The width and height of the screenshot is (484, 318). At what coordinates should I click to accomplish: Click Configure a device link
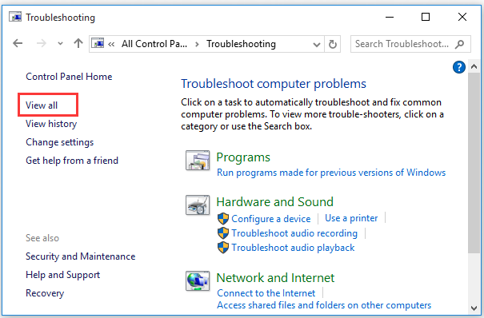click(x=270, y=219)
